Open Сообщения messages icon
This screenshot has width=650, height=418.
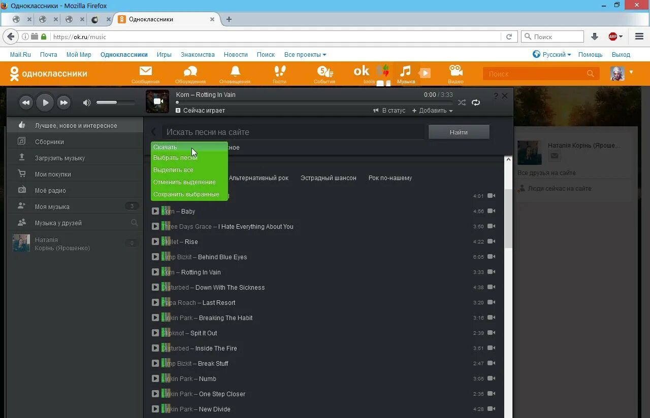[x=145, y=74]
